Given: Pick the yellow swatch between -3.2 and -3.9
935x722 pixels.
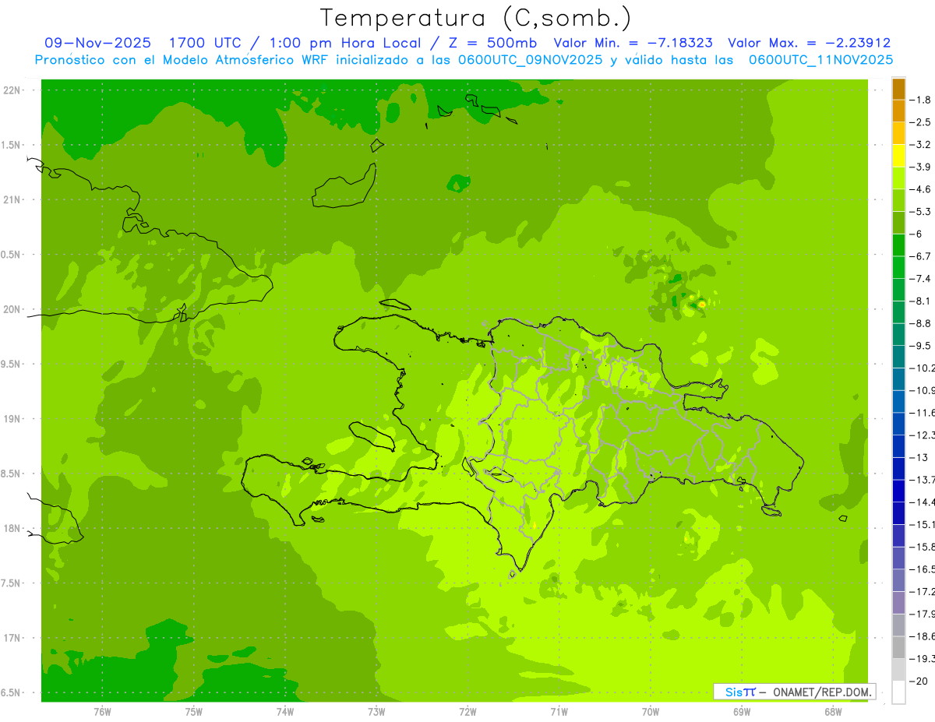Looking at the screenshot, I should [x=898, y=156].
